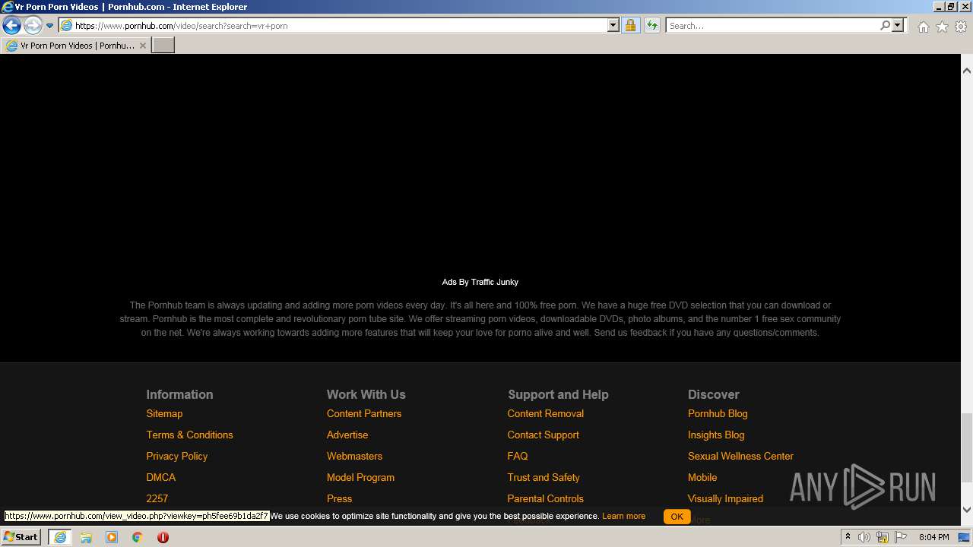
Task: Open the FAQ link
Action: coord(518,456)
